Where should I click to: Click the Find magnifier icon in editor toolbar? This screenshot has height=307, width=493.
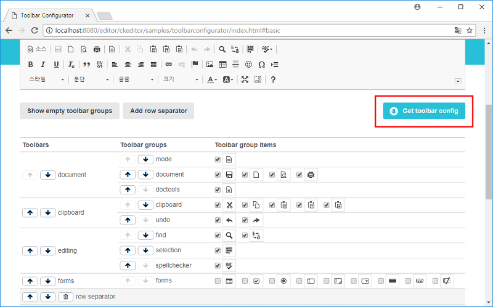pyautogui.click(x=222, y=49)
